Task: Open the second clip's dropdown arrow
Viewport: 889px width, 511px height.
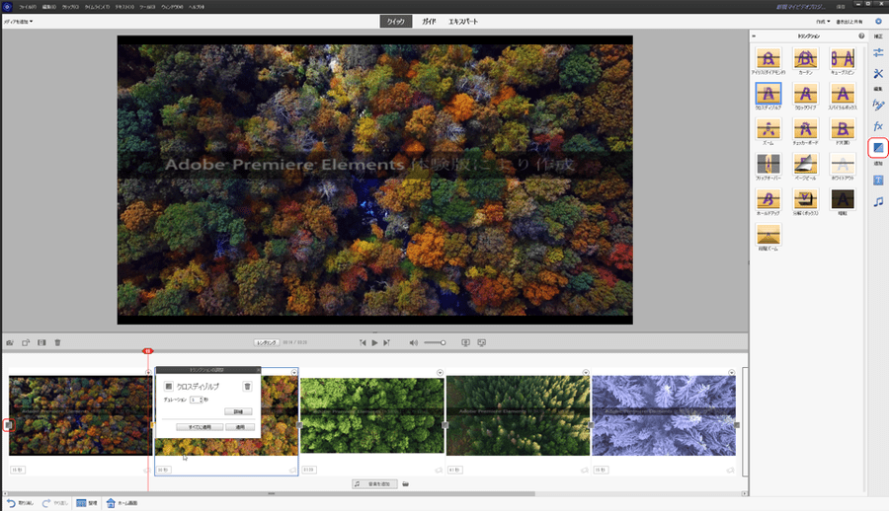Action: tap(294, 372)
